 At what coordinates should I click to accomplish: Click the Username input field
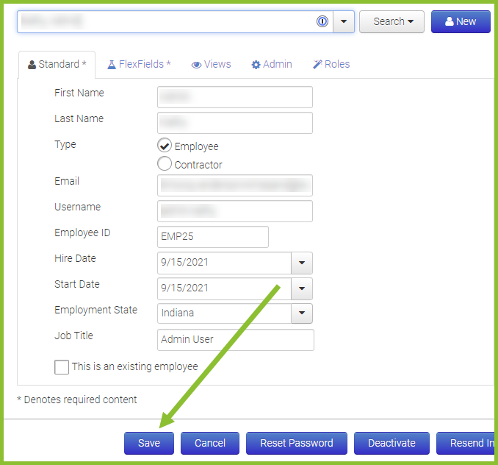235,211
